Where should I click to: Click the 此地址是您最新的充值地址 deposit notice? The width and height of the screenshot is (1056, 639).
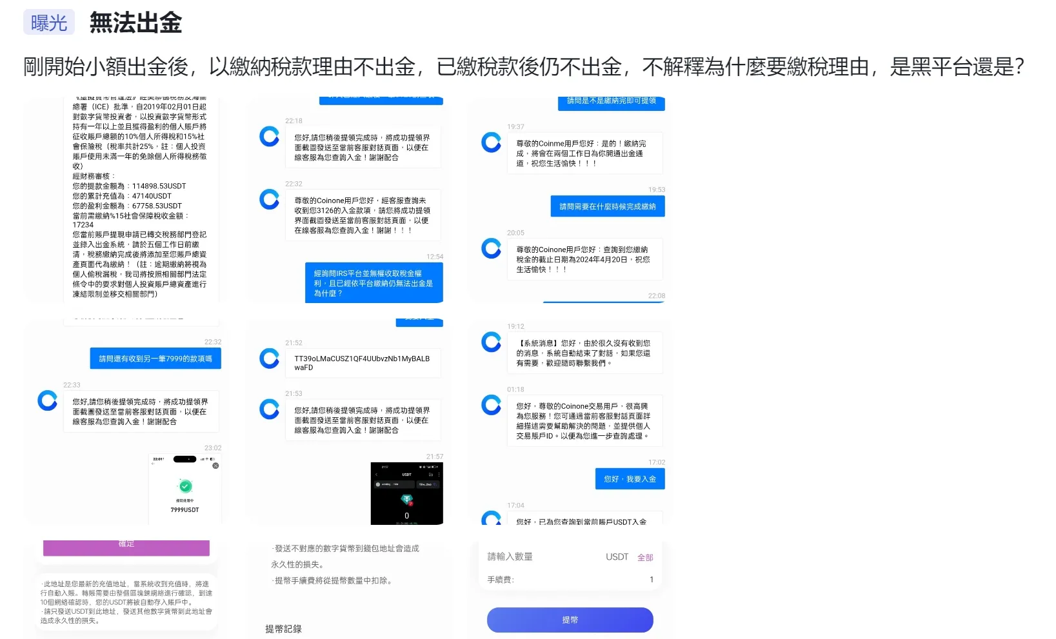coord(126,602)
